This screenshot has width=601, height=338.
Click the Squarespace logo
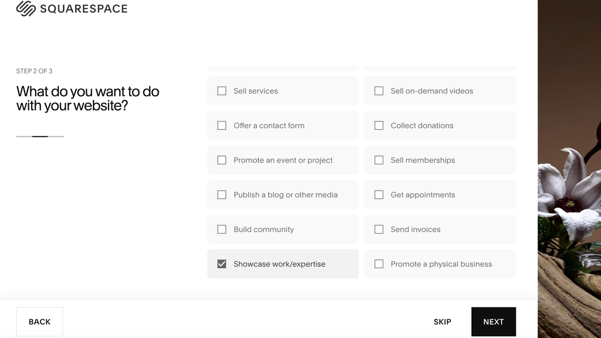(x=72, y=9)
